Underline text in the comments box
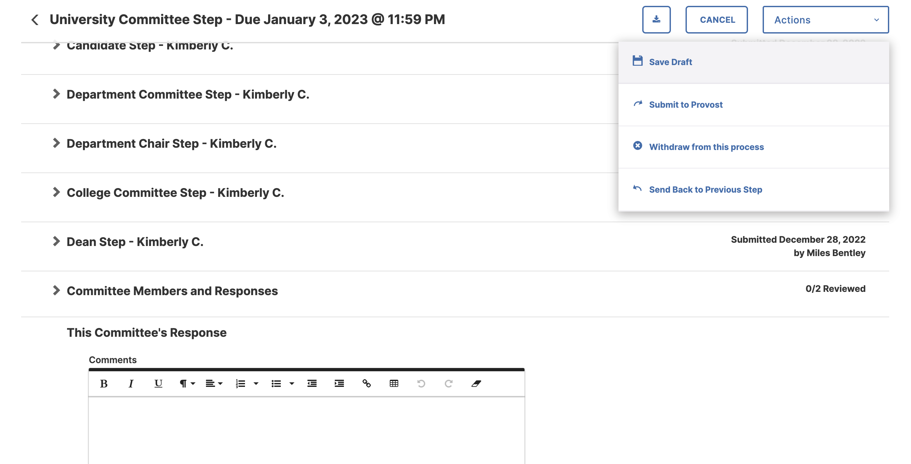This screenshot has width=911, height=464. pyautogui.click(x=158, y=383)
